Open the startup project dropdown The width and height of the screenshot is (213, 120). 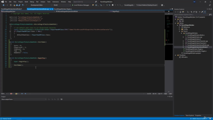[129, 5]
